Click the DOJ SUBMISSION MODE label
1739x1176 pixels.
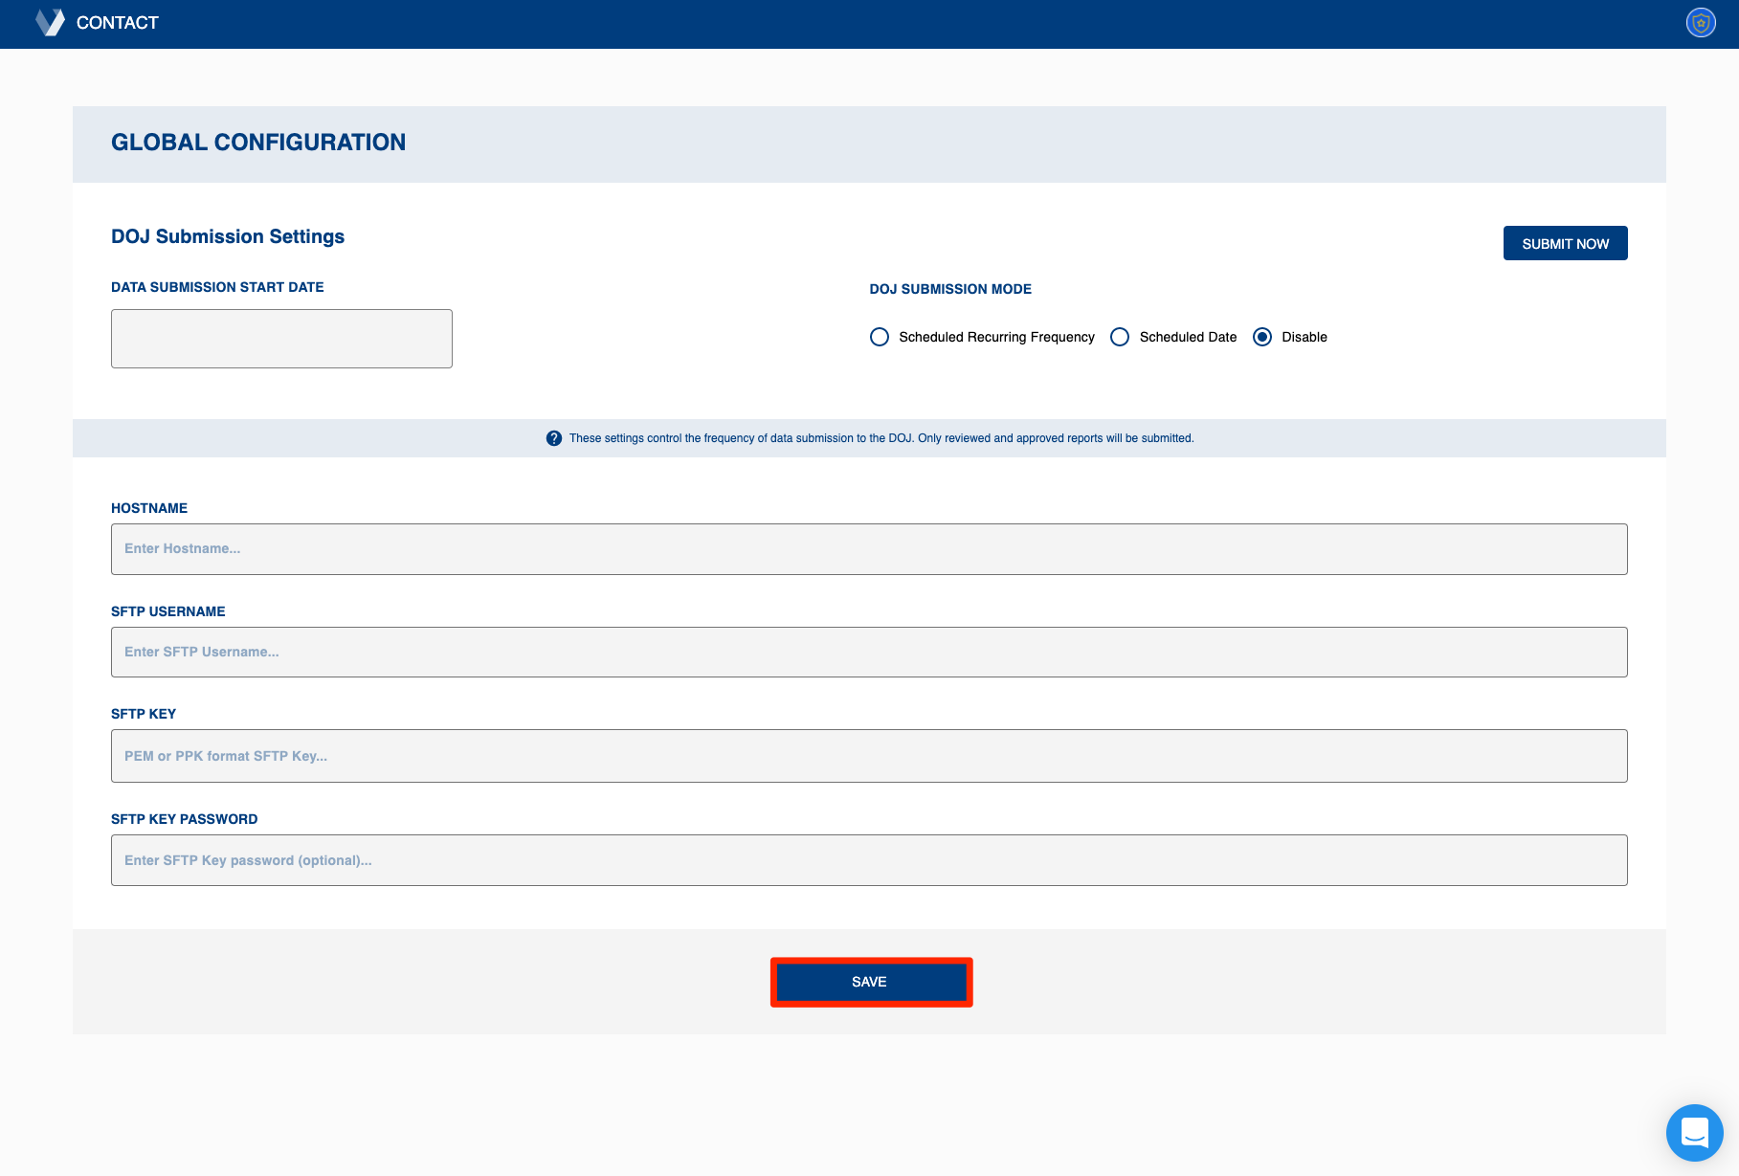click(x=950, y=289)
